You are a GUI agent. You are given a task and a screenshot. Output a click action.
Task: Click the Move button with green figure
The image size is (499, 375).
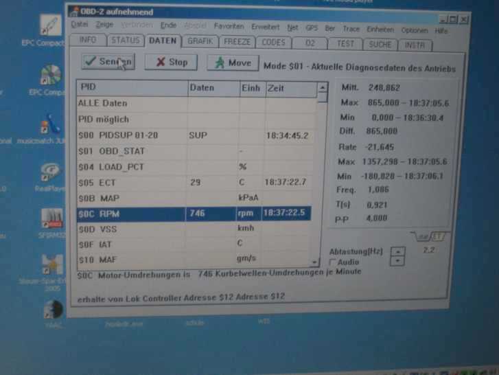pyautogui.click(x=233, y=62)
